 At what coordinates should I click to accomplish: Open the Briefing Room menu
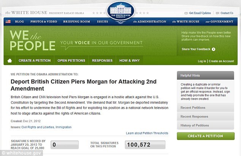[76, 22]
